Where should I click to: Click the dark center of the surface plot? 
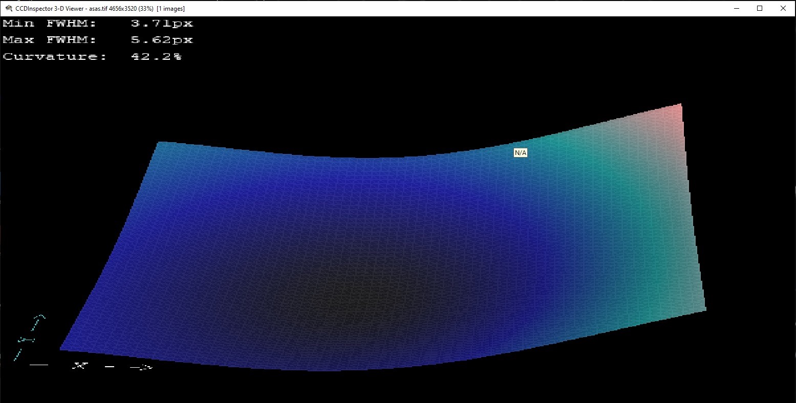point(353,302)
